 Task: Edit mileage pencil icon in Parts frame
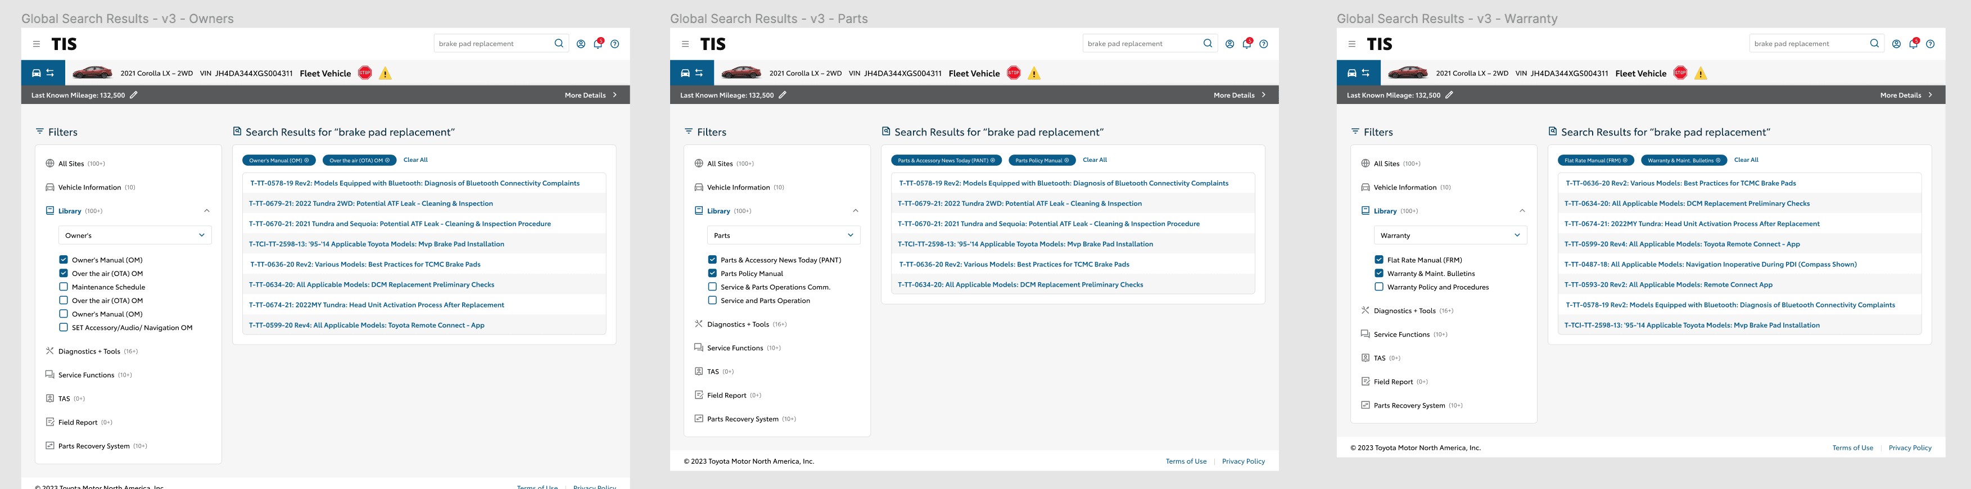783,95
